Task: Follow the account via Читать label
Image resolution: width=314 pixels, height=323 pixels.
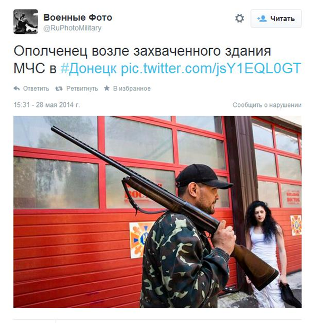Action: [x=282, y=19]
